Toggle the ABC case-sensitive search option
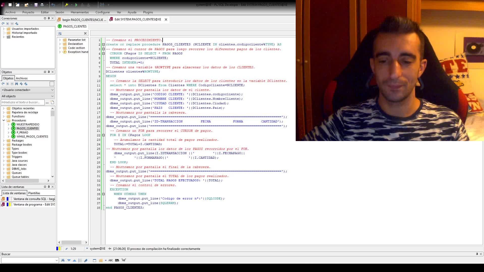Viewport: 484px width, 272px height. click(111, 260)
